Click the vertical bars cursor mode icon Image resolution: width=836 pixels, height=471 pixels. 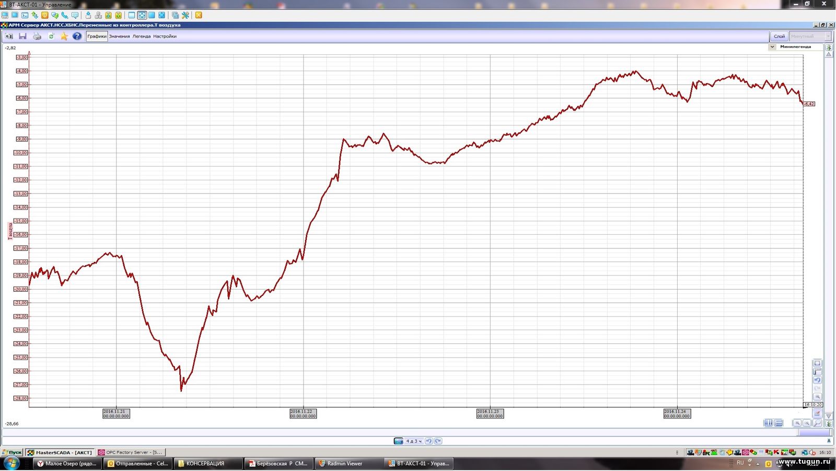(x=768, y=423)
